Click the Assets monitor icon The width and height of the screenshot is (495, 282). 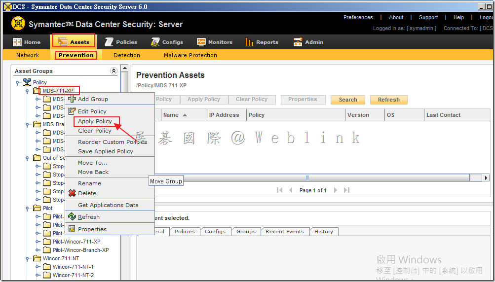pos(63,41)
